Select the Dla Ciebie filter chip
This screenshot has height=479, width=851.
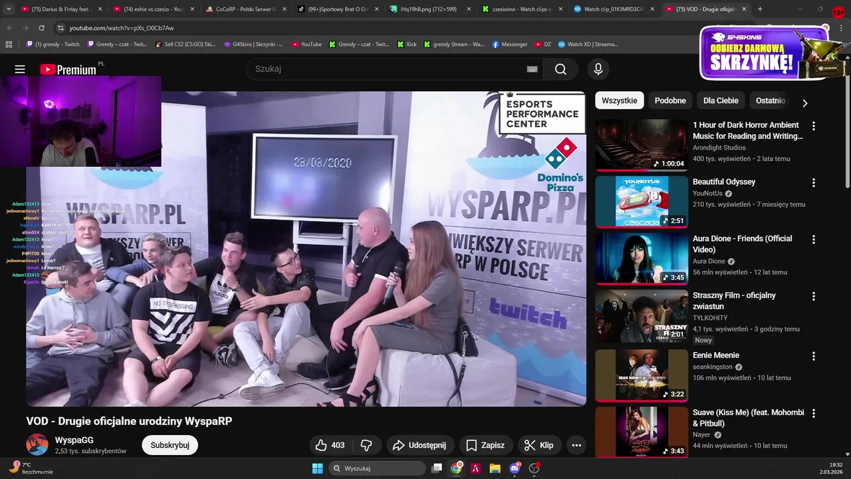[721, 100]
